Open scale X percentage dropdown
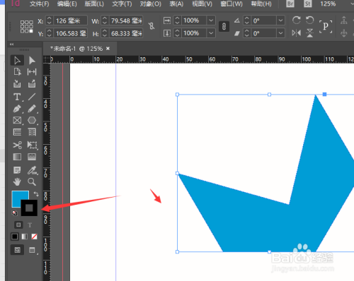Viewport: 354px width, 281px height. point(211,20)
